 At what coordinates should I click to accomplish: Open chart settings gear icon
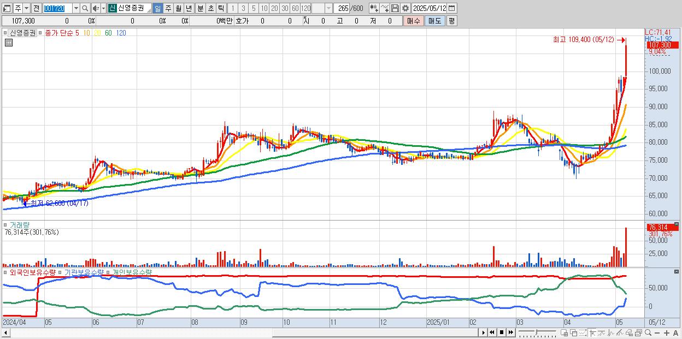(x=405, y=9)
